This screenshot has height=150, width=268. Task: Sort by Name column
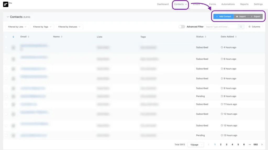[x=58, y=37]
